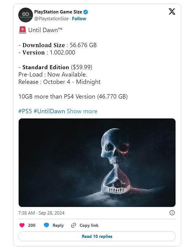The height and width of the screenshot is (251, 192).
Task: Follow the PlaystationSize account
Action: pyautogui.click(x=79, y=19)
